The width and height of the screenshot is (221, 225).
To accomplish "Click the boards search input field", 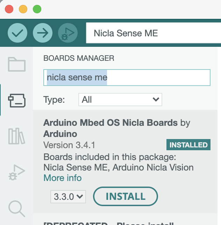I will point(127,78).
